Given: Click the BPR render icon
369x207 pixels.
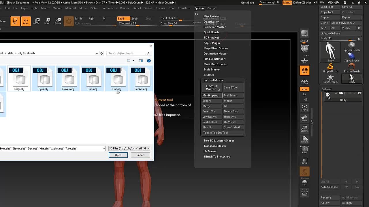Looking at the screenshot, I should click(304, 34).
